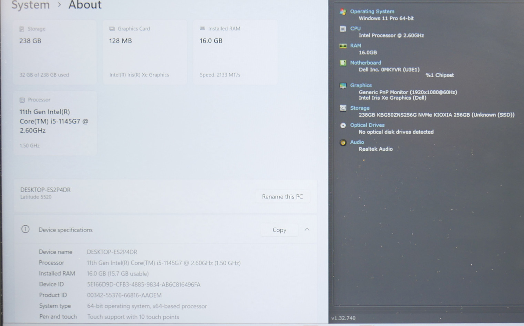Click 'No optical disk drives detected' in Speccy

pyautogui.click(x=396, y=132)
